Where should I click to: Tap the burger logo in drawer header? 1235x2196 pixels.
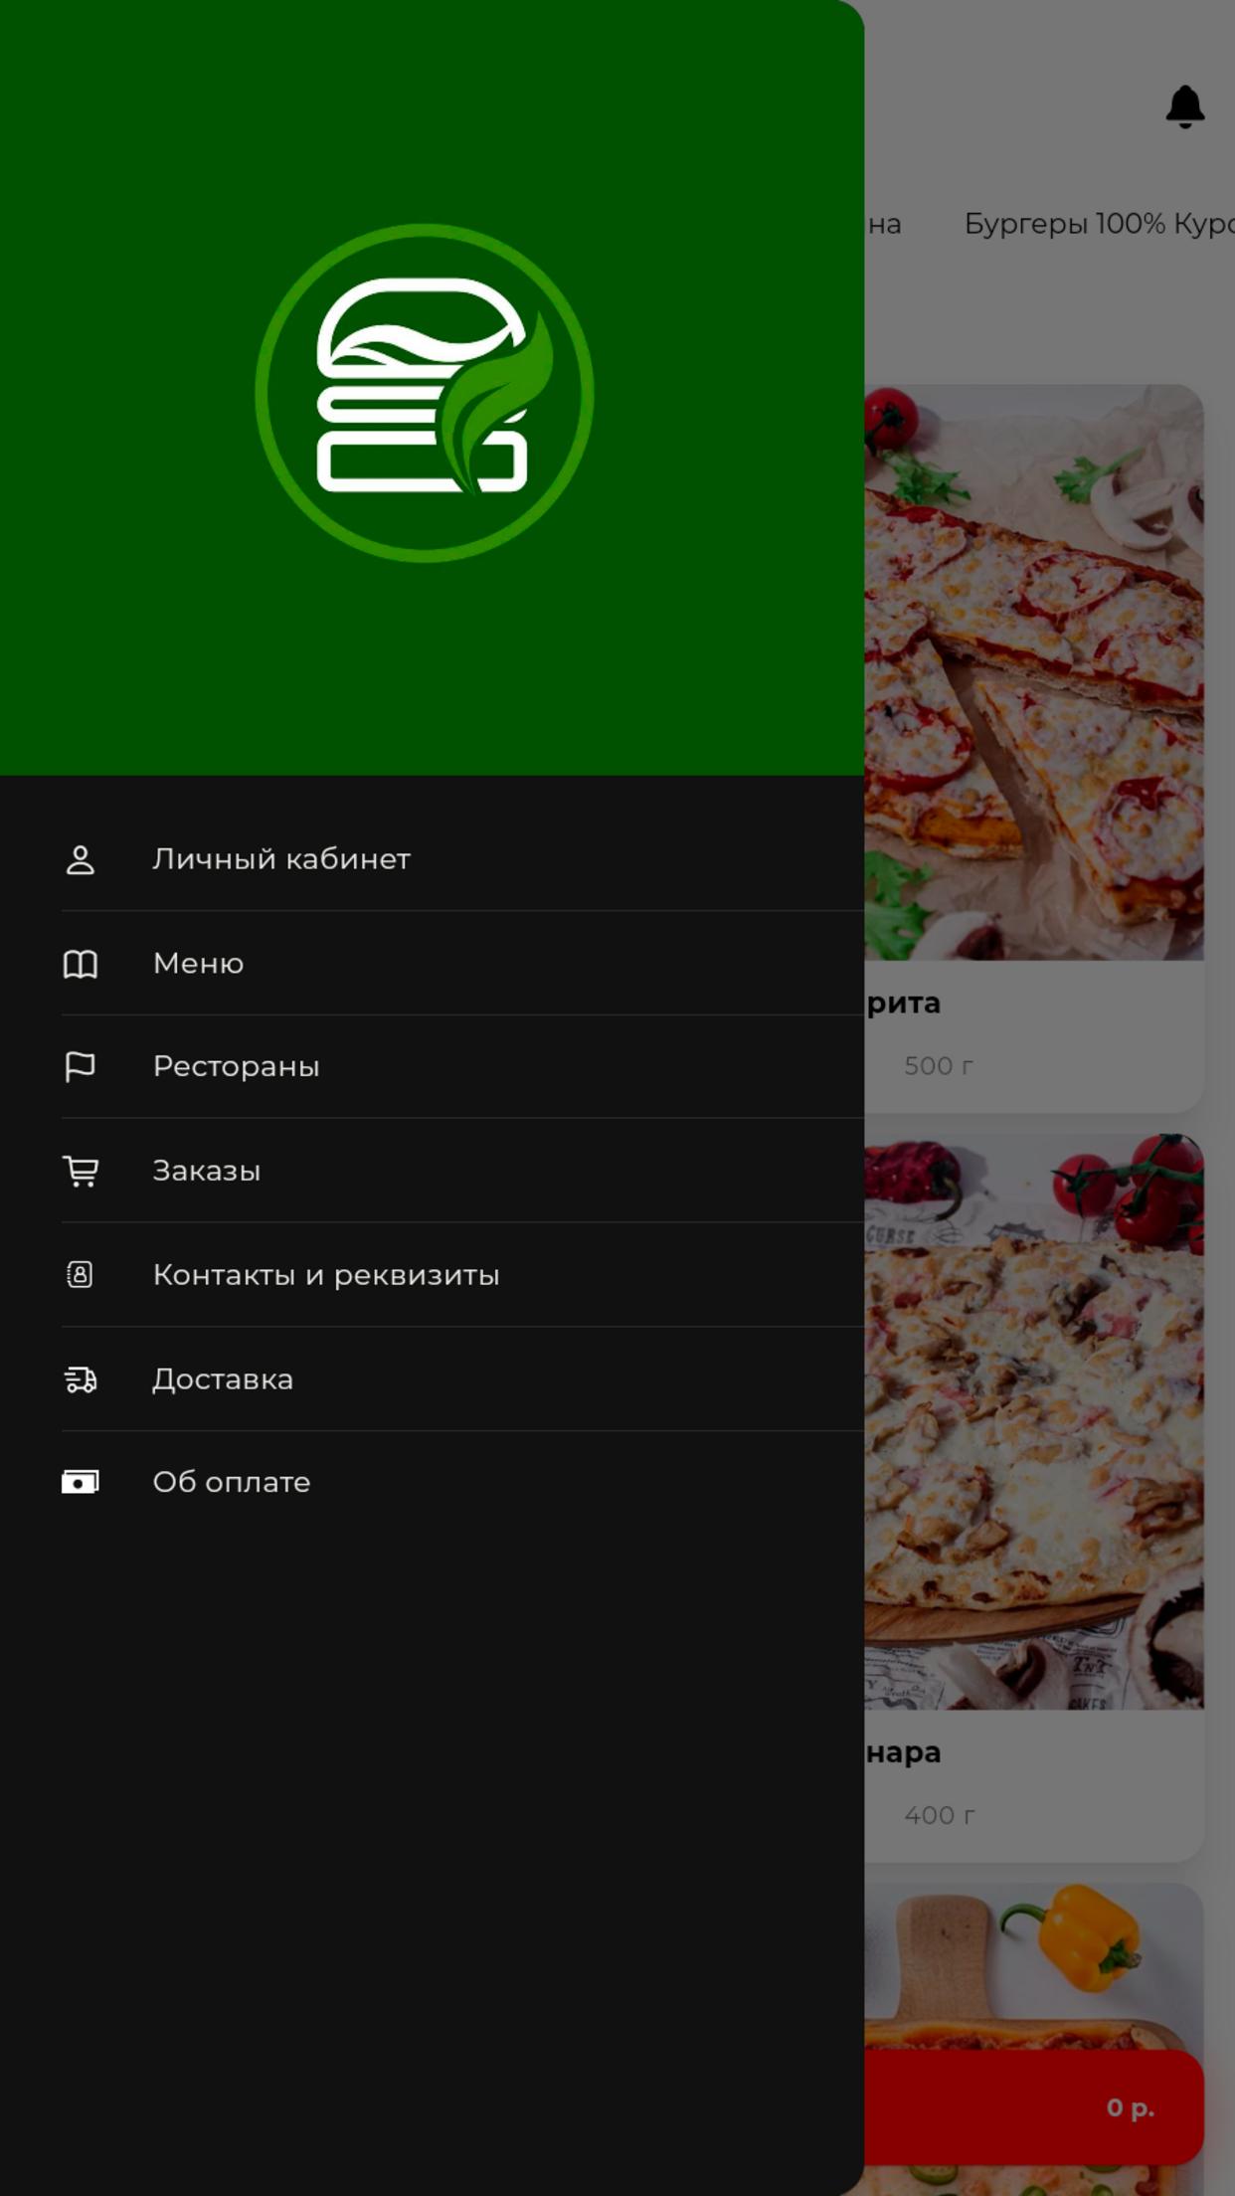pyautogui.click(x=425, y=393)
